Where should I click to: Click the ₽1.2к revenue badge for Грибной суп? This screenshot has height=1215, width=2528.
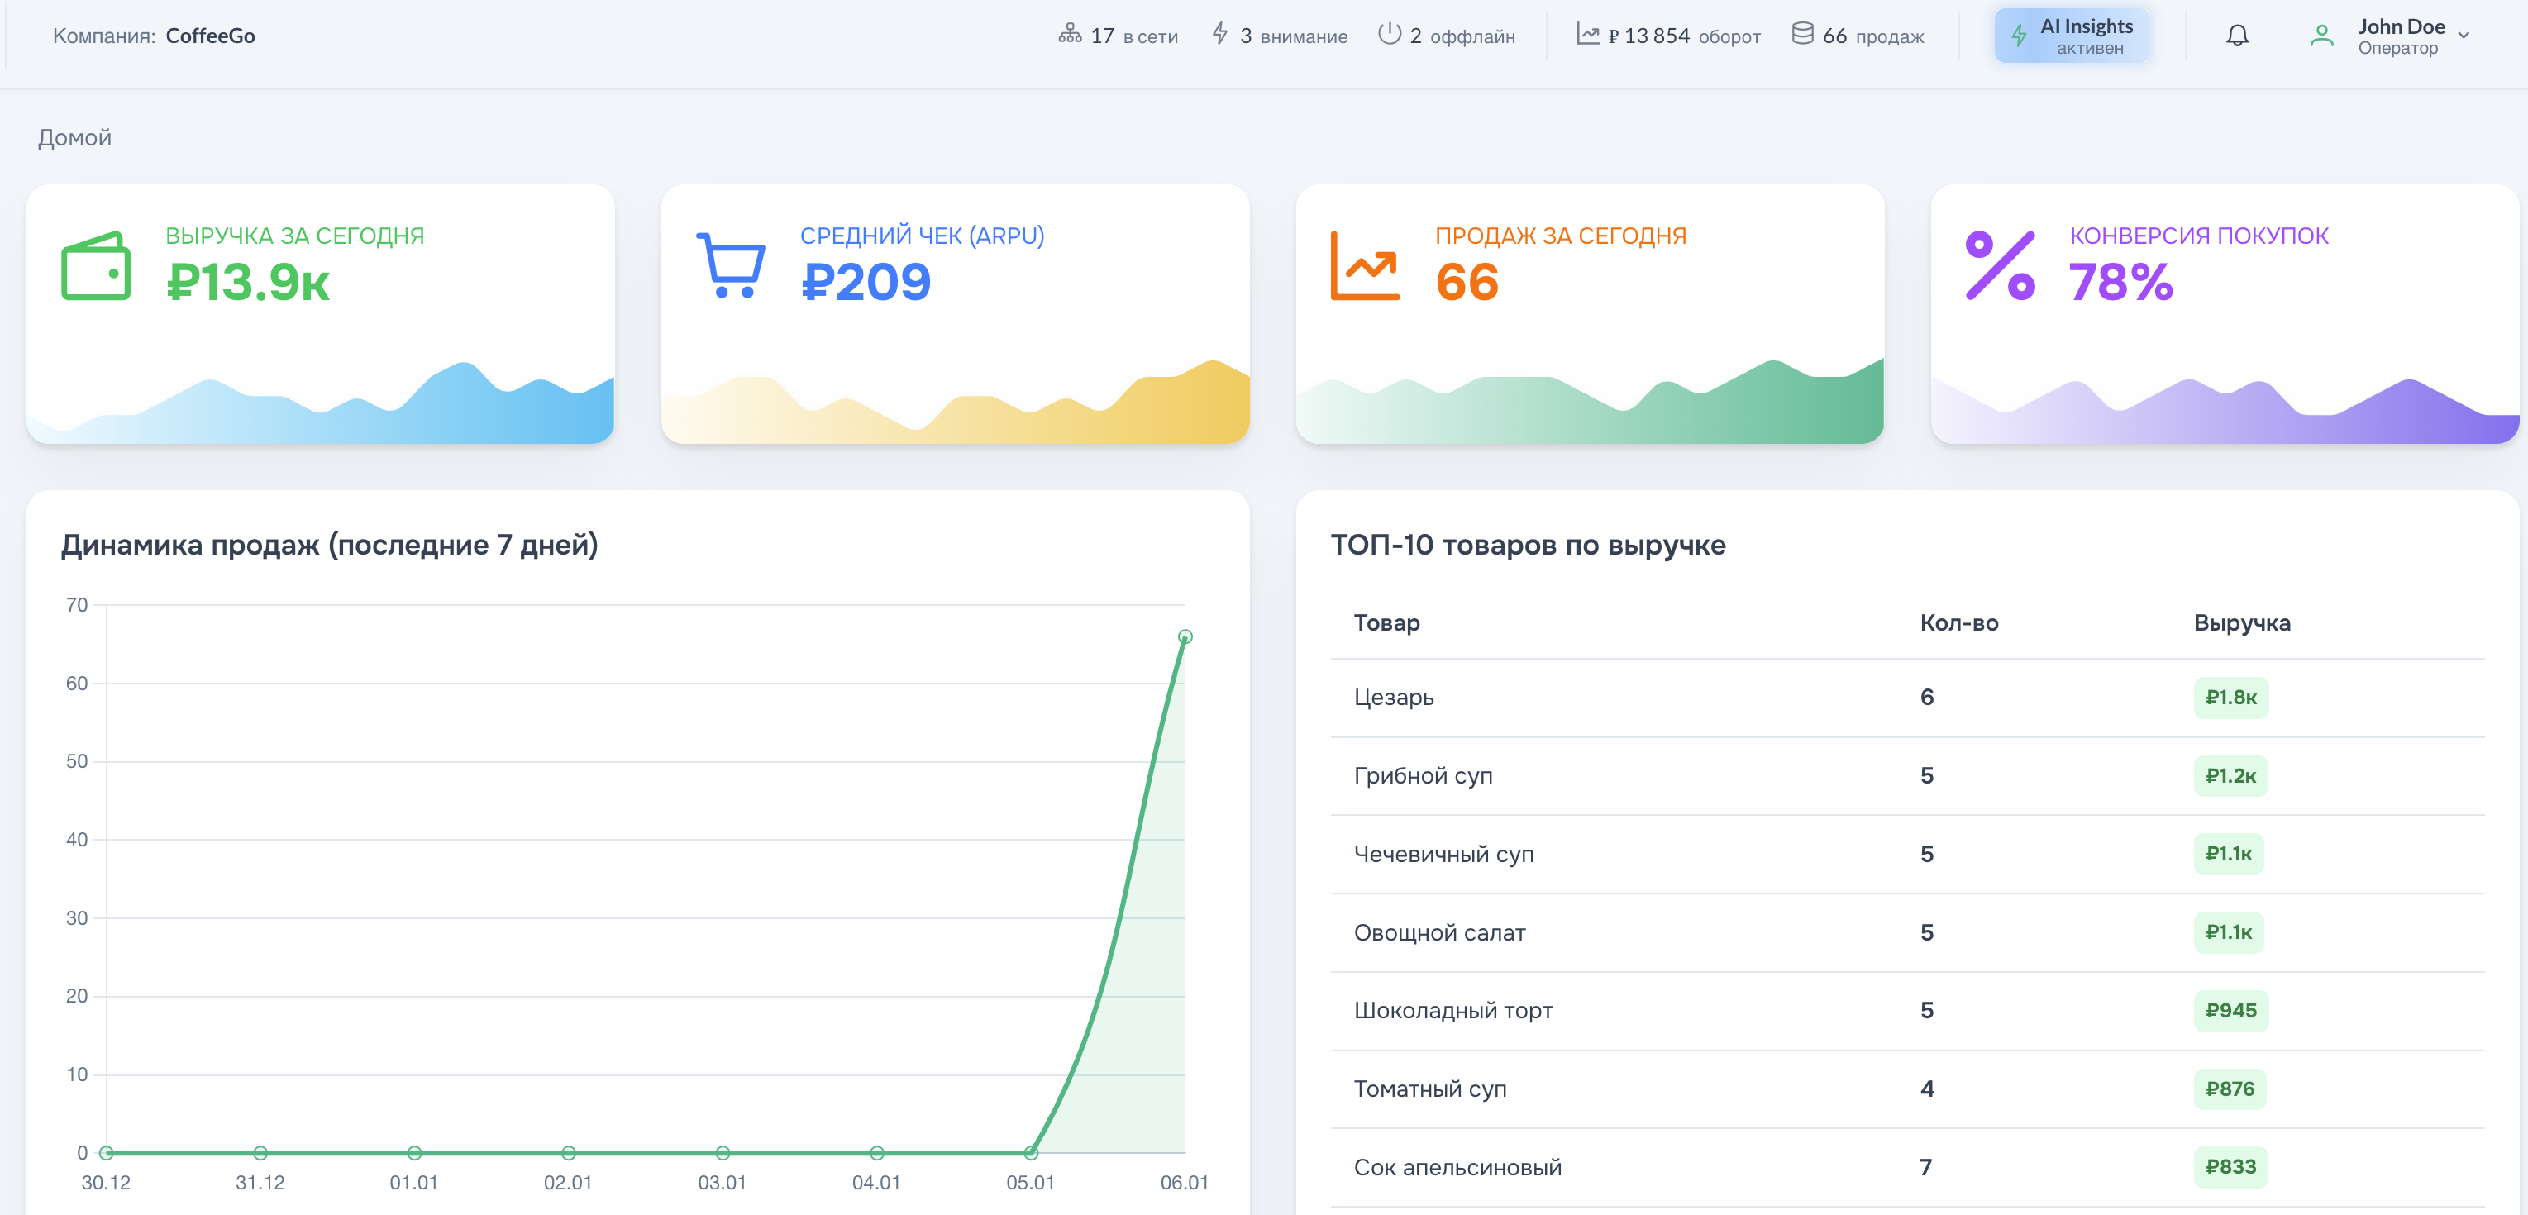click(2230, 775)
